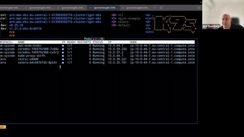Select the terminal tab just left of plus
This screenshot has height=137, width=244.
136,8
